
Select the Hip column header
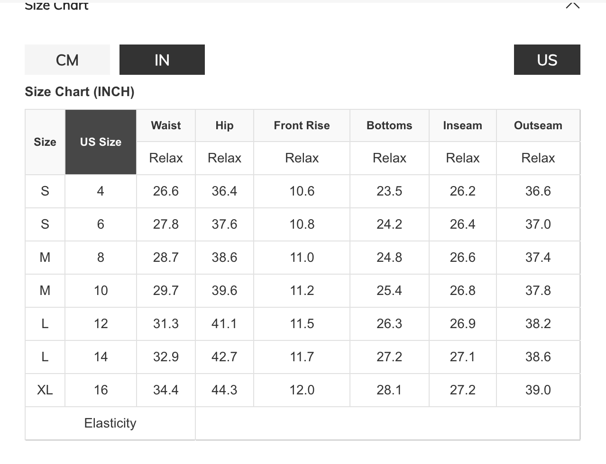coord(224,125)
